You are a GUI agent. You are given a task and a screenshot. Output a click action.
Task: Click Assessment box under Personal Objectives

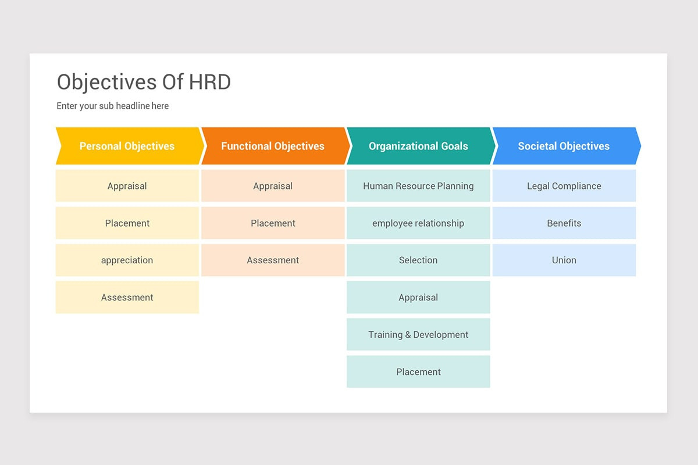(127, 298)
